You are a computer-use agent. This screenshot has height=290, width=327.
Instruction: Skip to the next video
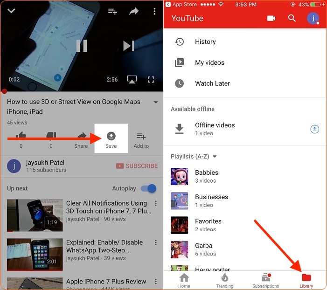click(128, 46)
